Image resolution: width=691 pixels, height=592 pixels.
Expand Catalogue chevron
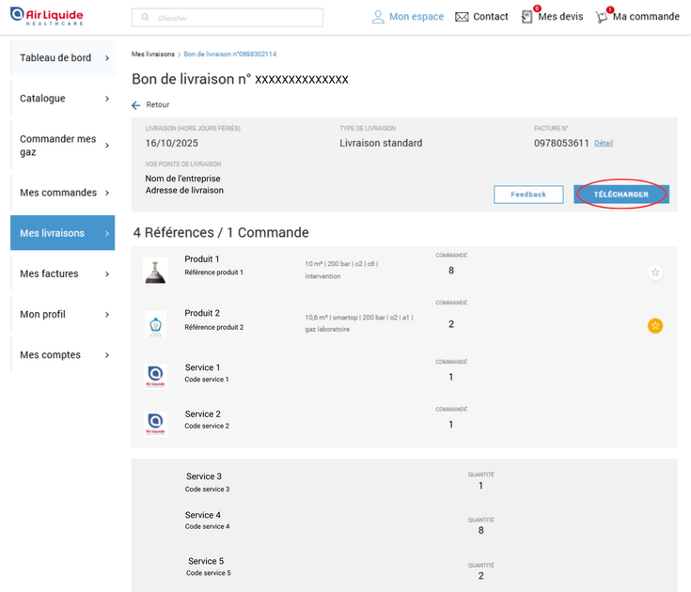point(107,99)
